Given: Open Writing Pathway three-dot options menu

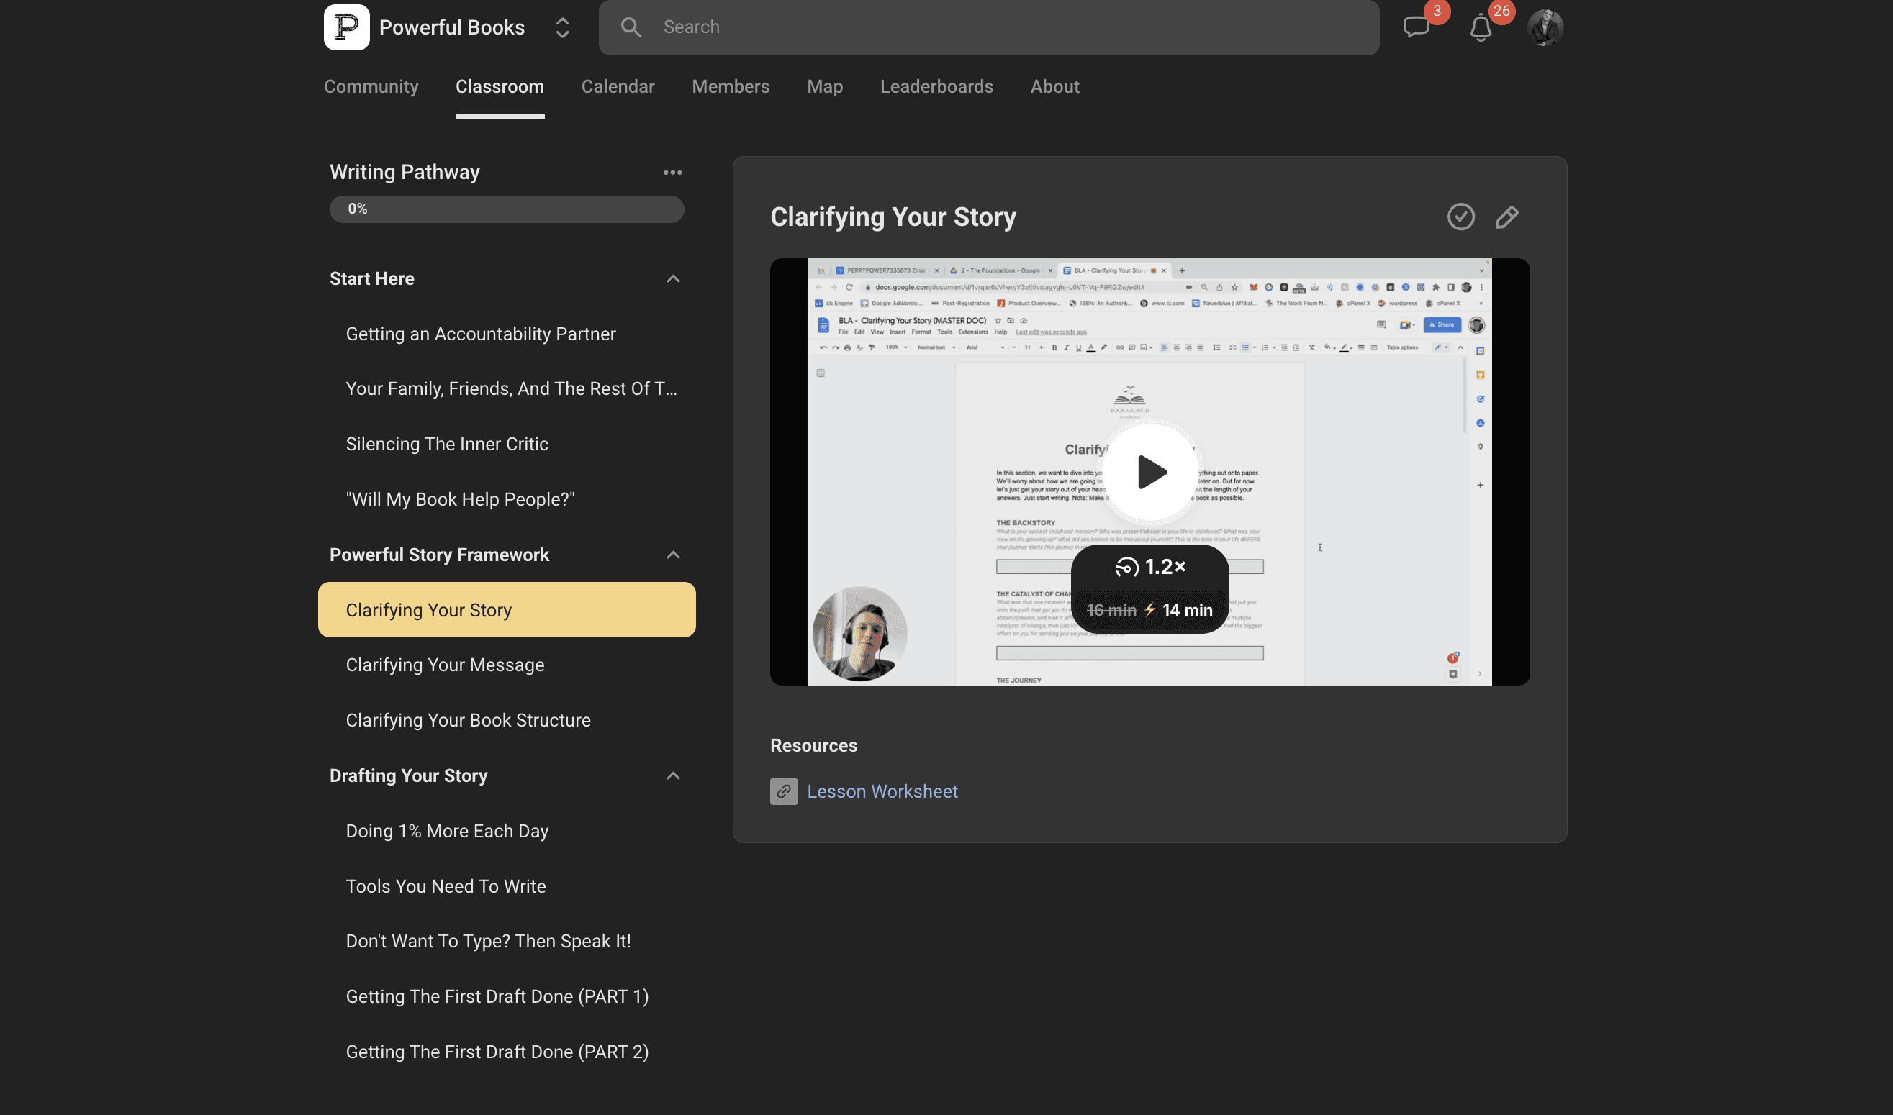Looking at the screenshot, I should point(672,173).
